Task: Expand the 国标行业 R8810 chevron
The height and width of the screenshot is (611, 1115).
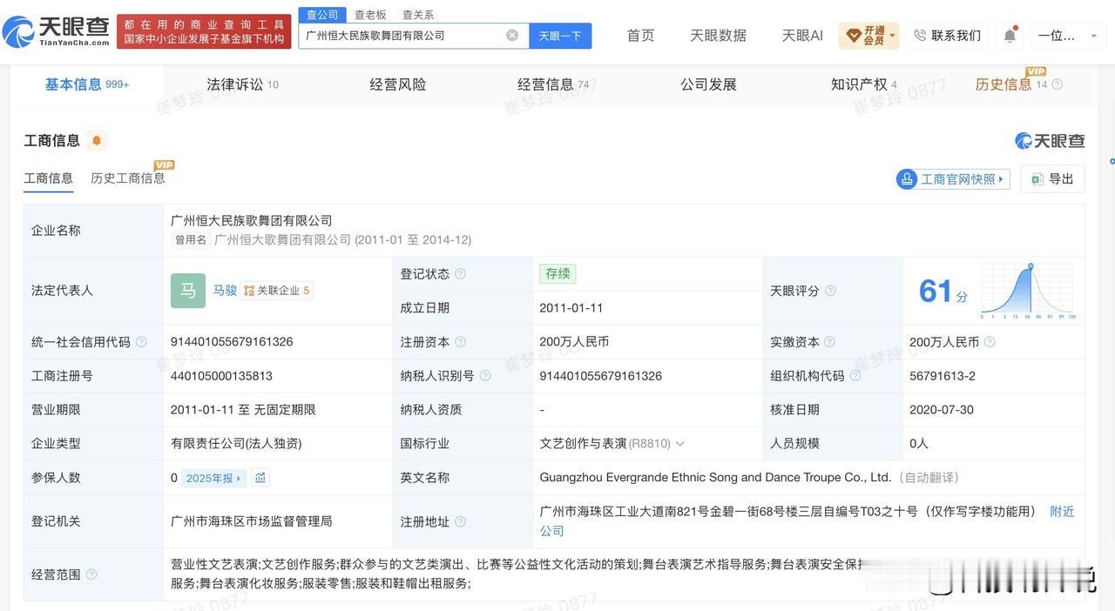Action: pyautogui.click(x=680, y=444)
